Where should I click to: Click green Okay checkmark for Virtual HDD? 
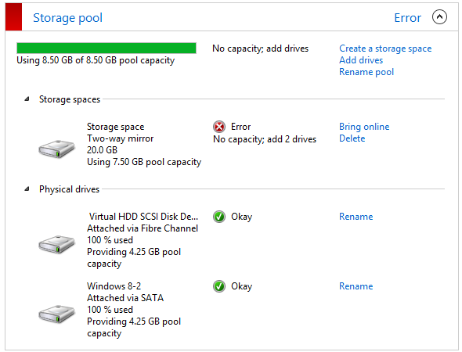point(219,217)
